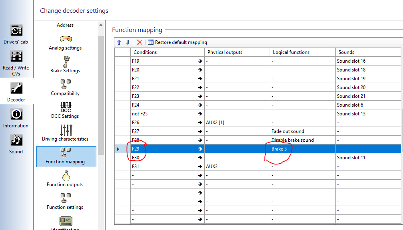The width and height of the screenshot is (403, 230).
Task: Click the Conditions column header
Action: [x=164, y=52]
